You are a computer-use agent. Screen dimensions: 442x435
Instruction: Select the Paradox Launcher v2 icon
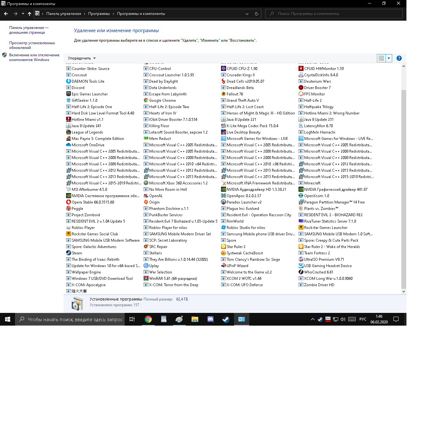(223, 202)
